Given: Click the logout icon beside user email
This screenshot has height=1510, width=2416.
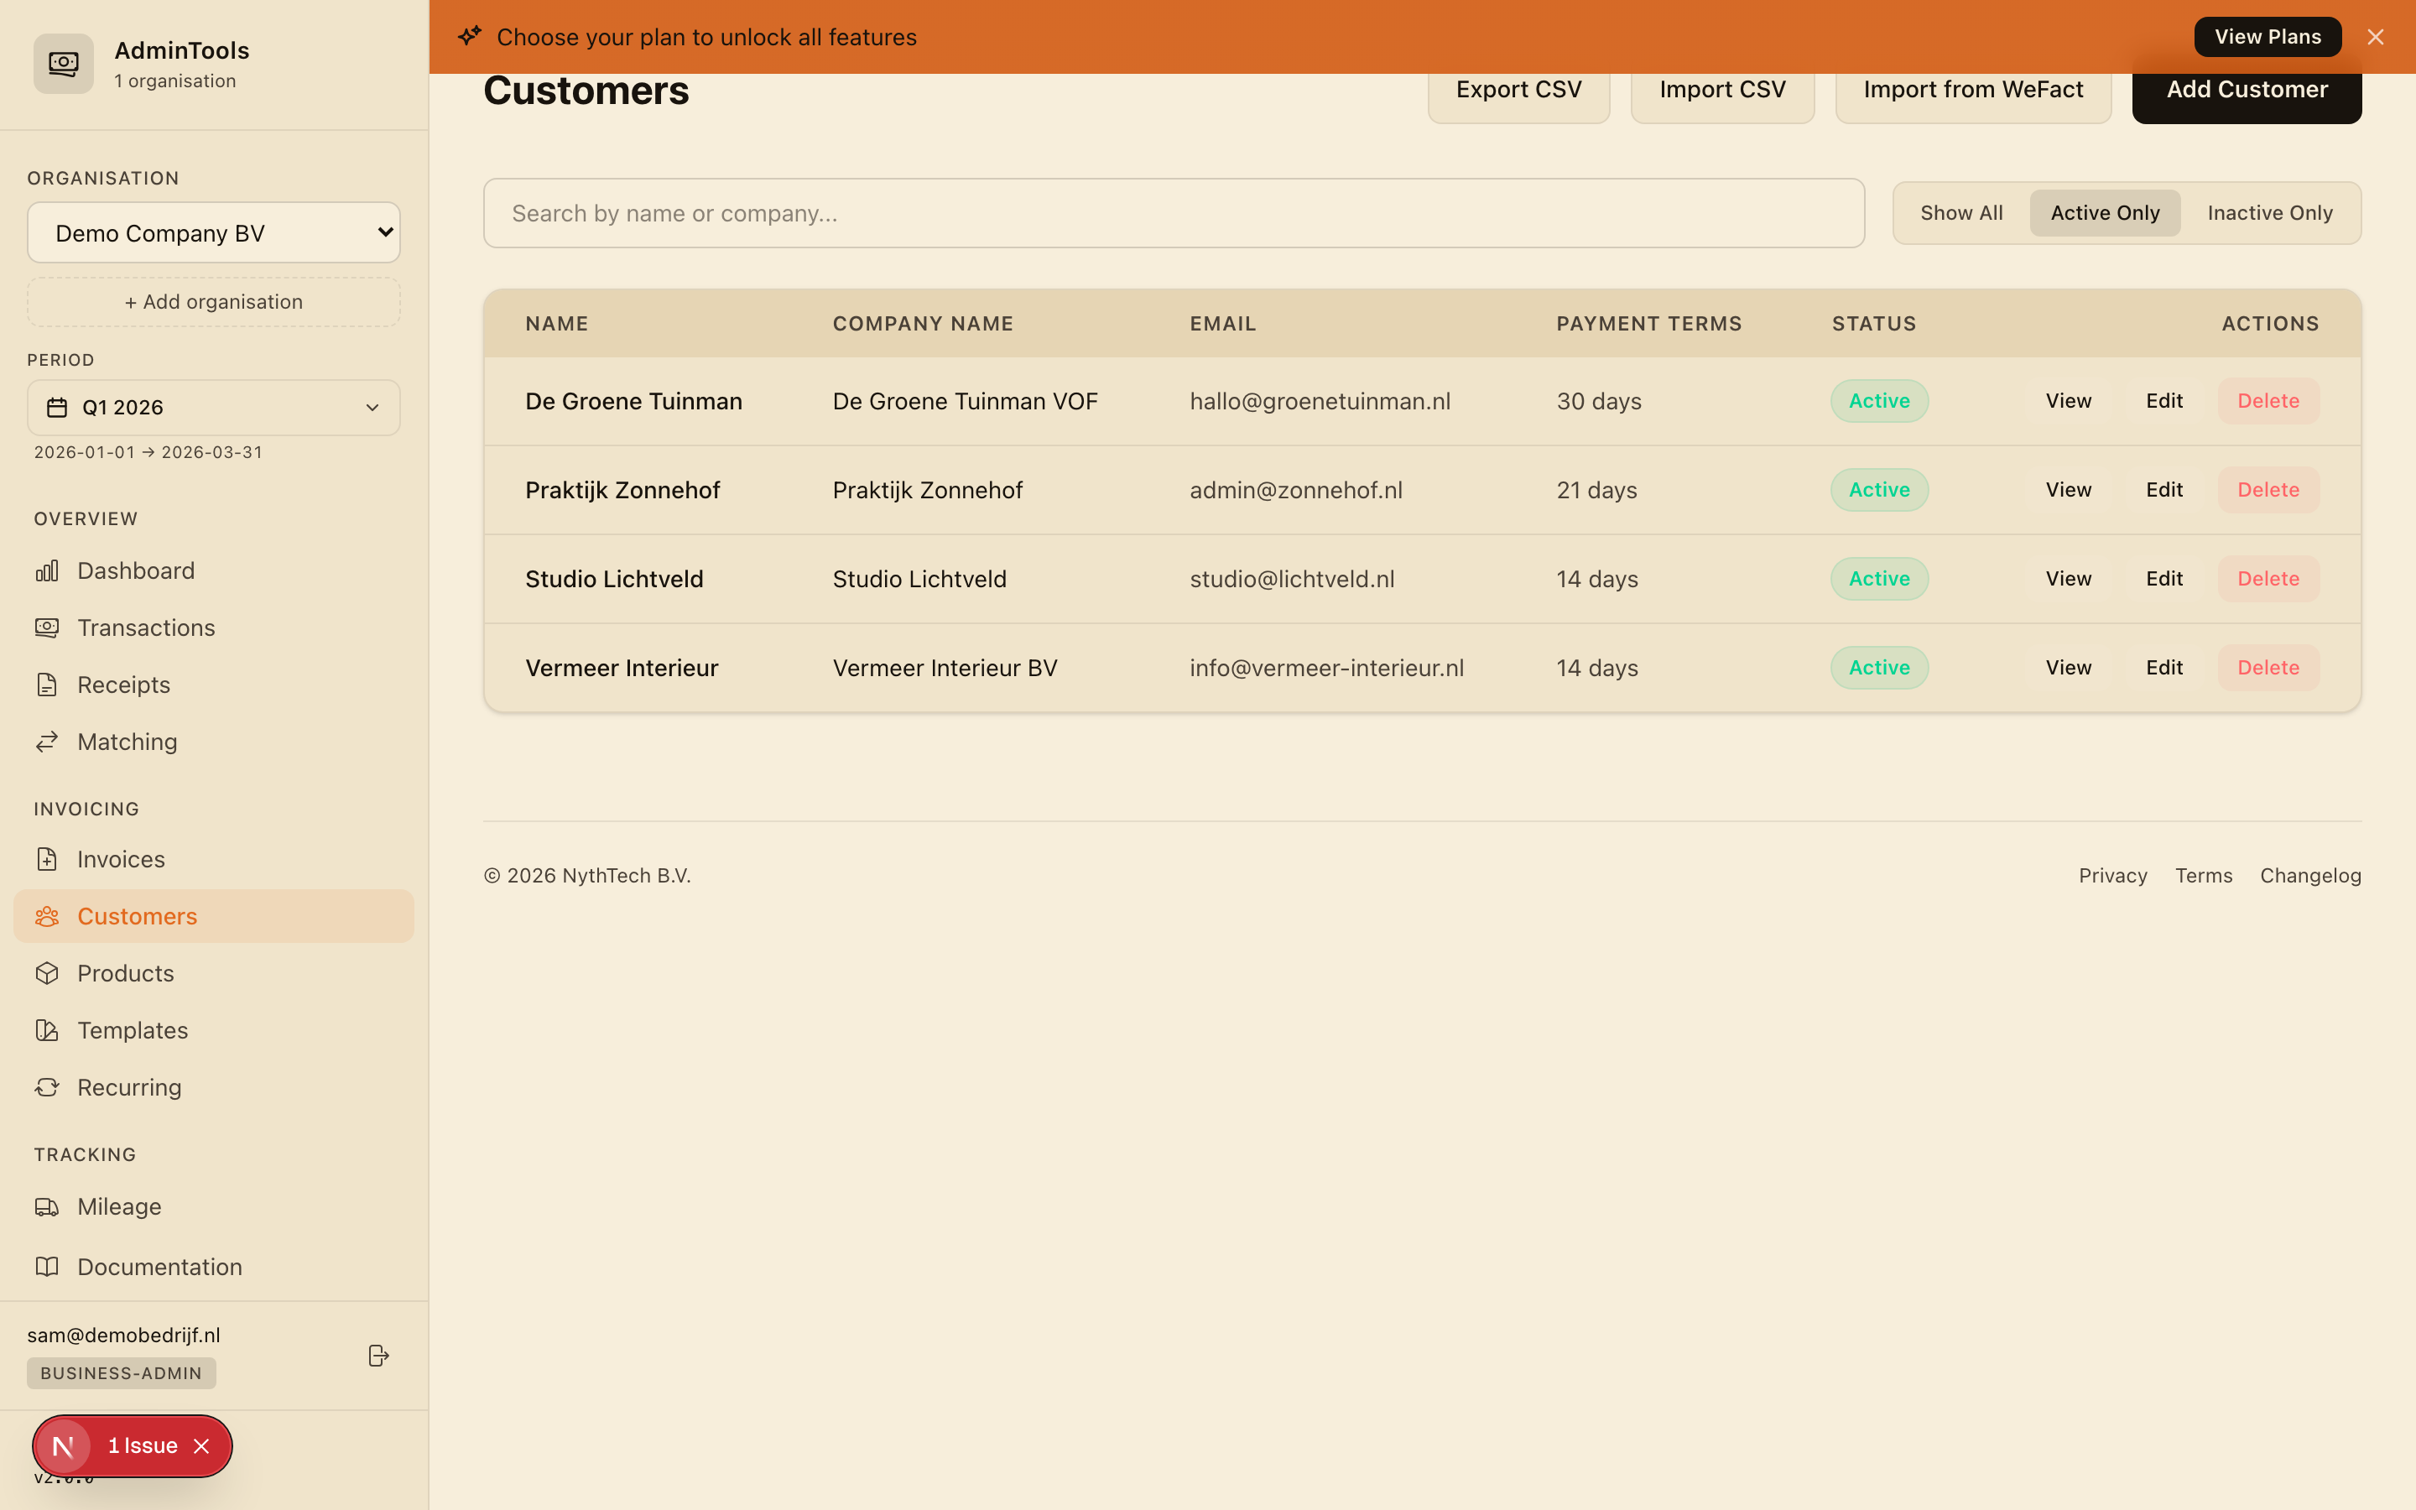Looking at the screenshot, I should (378, 1355).
